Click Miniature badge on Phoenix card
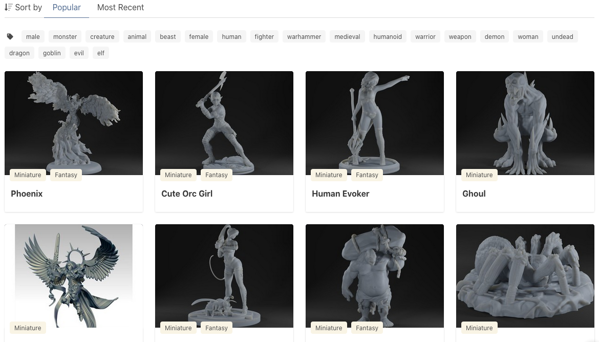The height and width of the screenshot is (342, 599). [x=28, y=175]
